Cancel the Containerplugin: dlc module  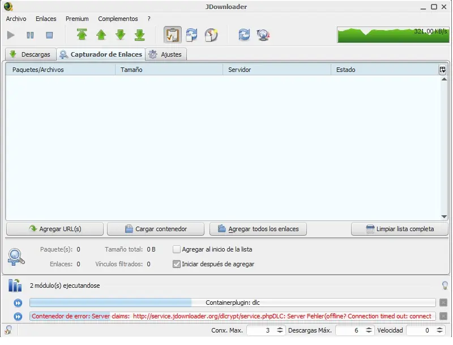[x=443, y=303]
